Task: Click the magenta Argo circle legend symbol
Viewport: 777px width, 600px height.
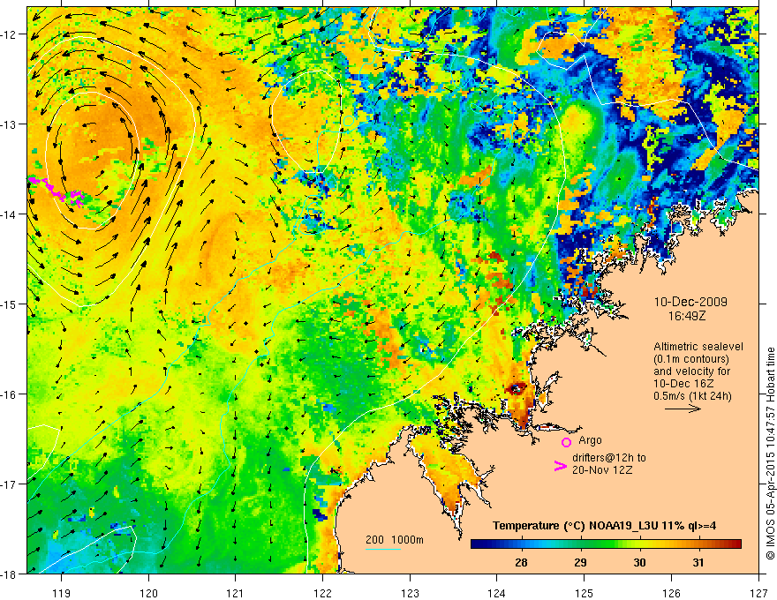Action: click(x=566, y=442)
